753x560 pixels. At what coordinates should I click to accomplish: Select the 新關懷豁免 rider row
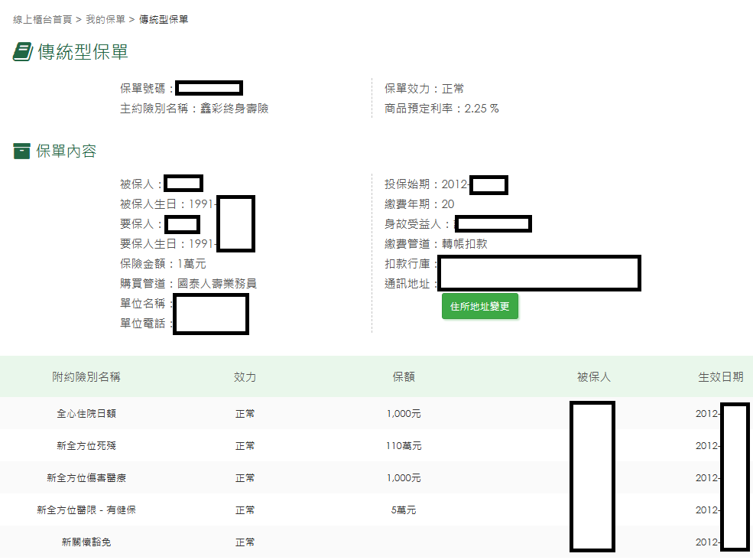(86, 542)
